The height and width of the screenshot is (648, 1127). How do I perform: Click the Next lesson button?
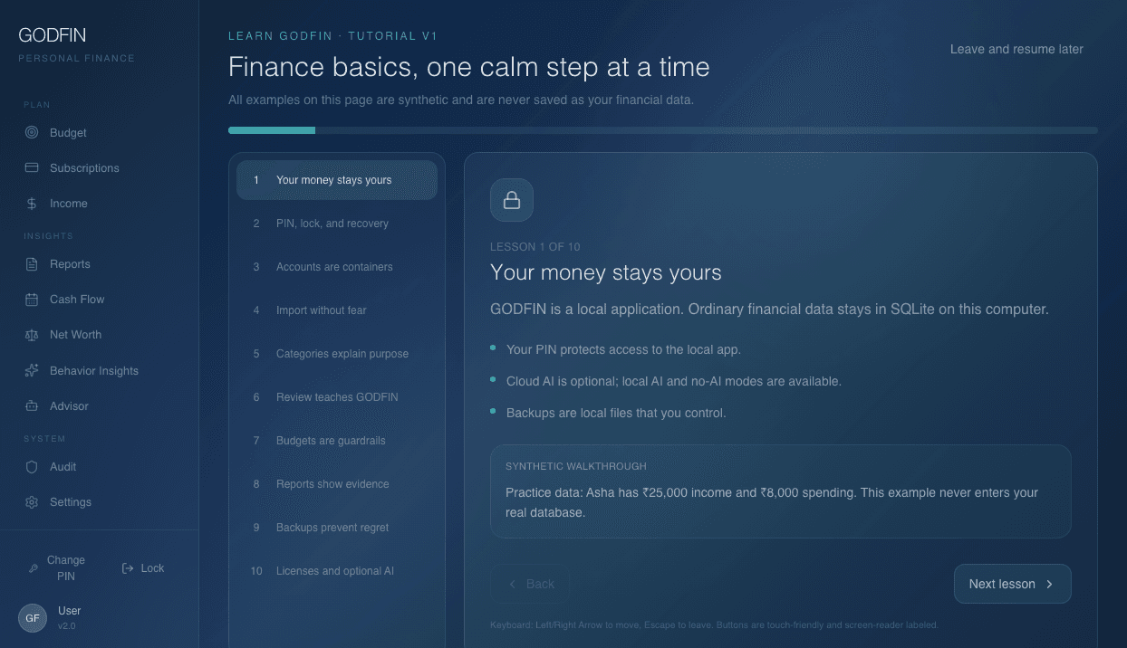[x=1013, y=584]
